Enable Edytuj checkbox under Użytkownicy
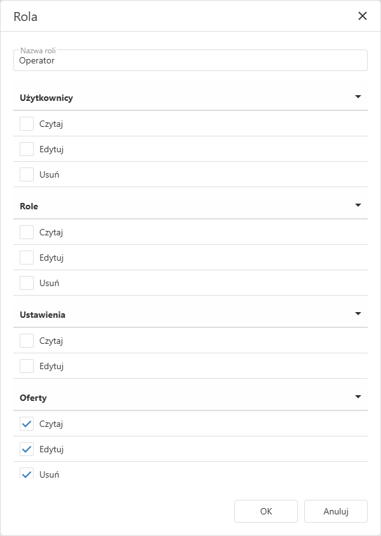Viewport: 381px width, 536px height. (27, 149)
